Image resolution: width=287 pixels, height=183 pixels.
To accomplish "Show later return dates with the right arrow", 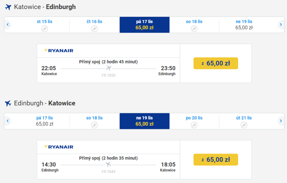I will click(281, 121).
